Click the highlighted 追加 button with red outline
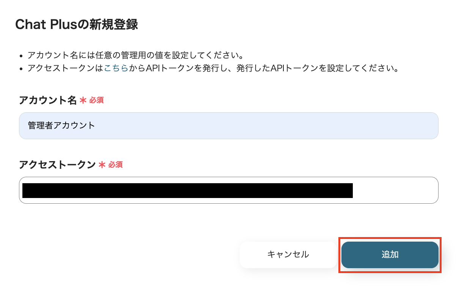The width and height of the screenshot is (456, 286). [x=390, y=255]
